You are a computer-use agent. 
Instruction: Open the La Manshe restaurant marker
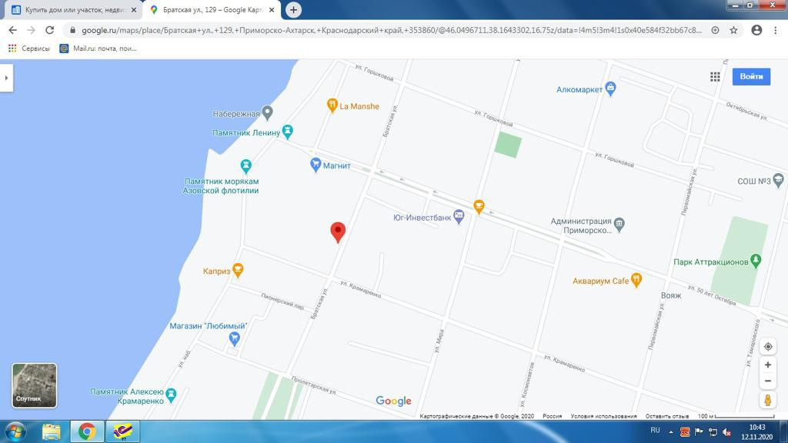332,105
